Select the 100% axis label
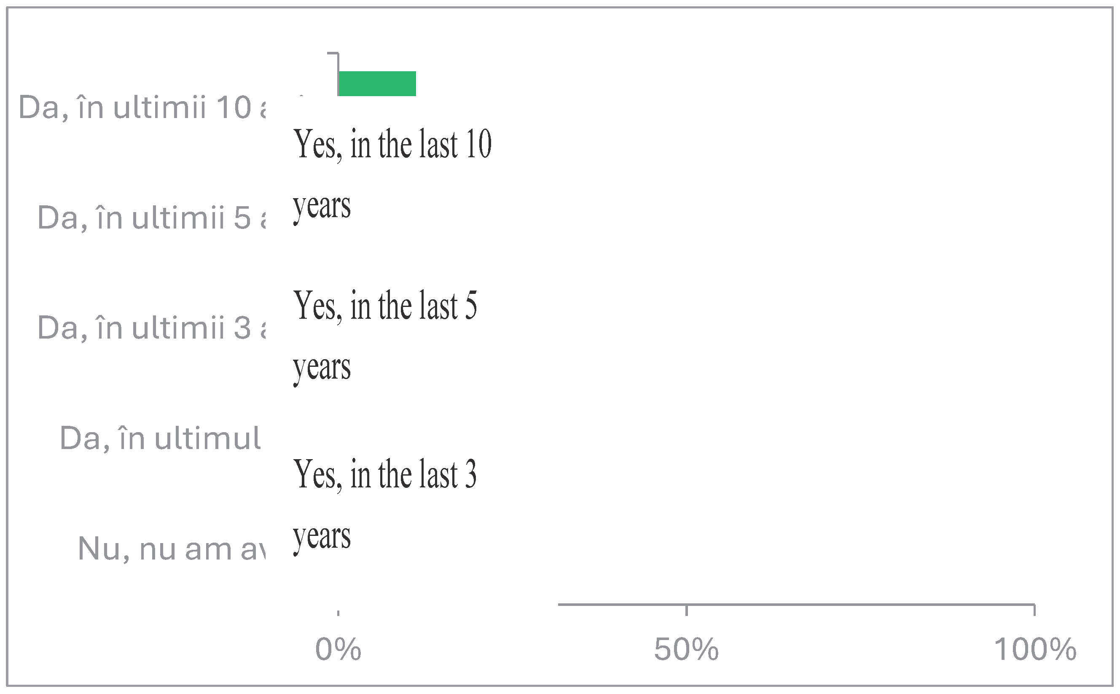Image resolution: width=1120 pixels, height=694 pixels. 1035,650
